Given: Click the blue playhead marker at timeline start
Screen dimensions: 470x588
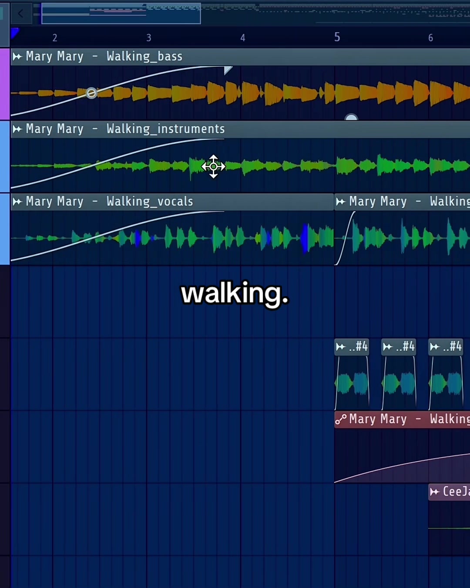Looking at the screenshot, I should pos(14,33).
